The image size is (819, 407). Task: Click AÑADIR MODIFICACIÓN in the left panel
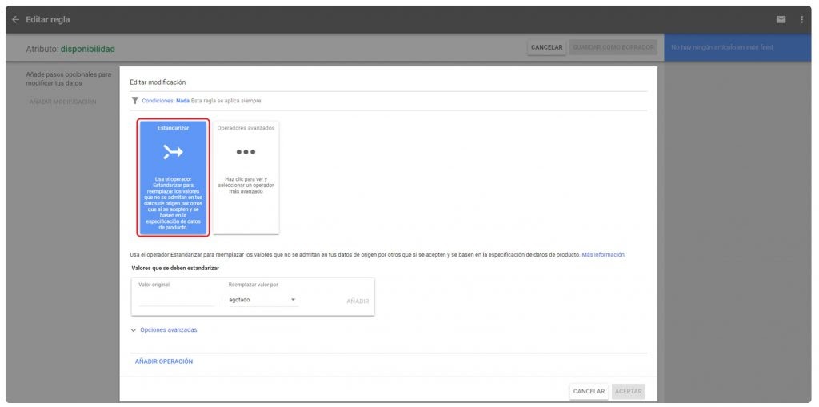click(62, 102)
